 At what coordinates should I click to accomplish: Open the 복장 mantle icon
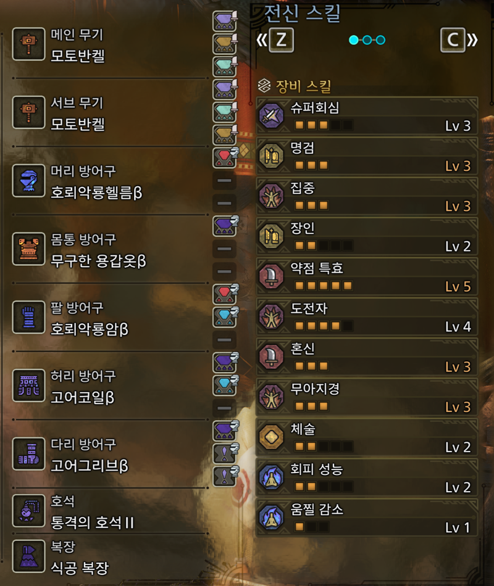tap(29, 556)
